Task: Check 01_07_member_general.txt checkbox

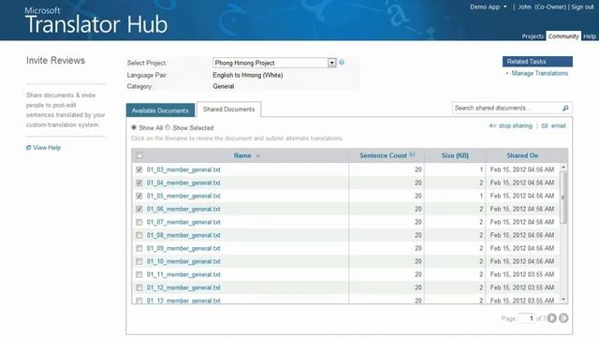Action: coord(139,222)
